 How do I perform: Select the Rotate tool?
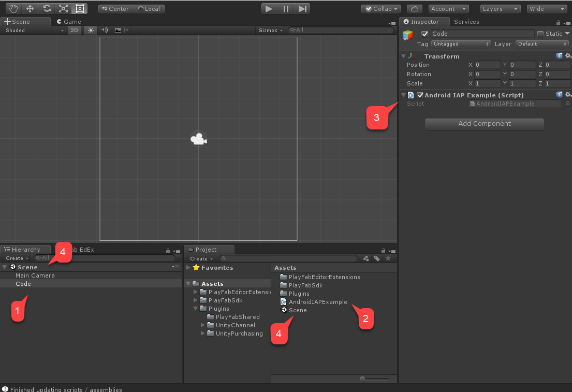pyautogui.click(x=47, y=8)
